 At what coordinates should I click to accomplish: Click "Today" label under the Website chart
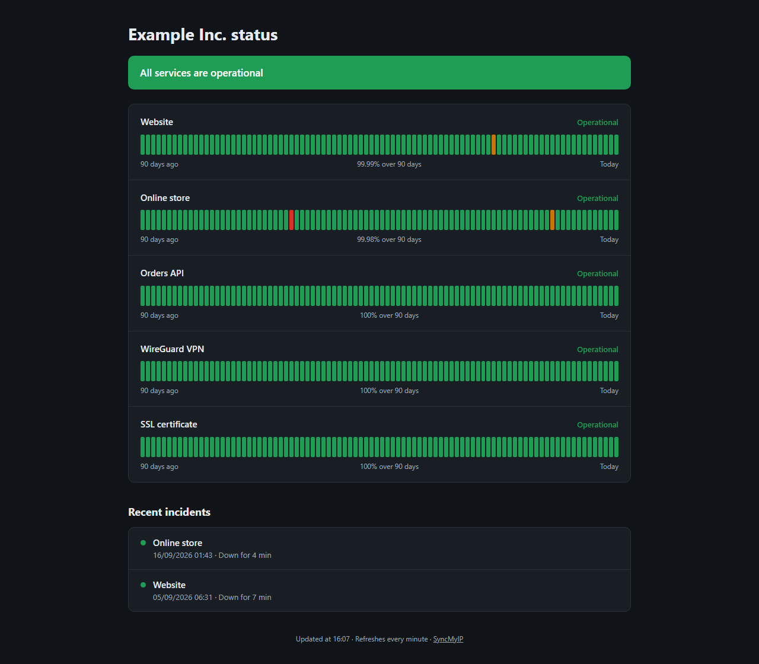click(609, 164)
